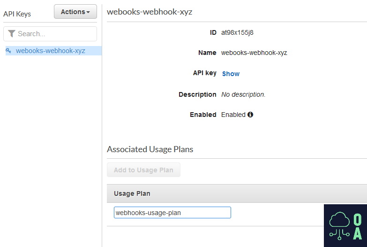Click the Name value webooks-webhook-xyz

point(254,53)
